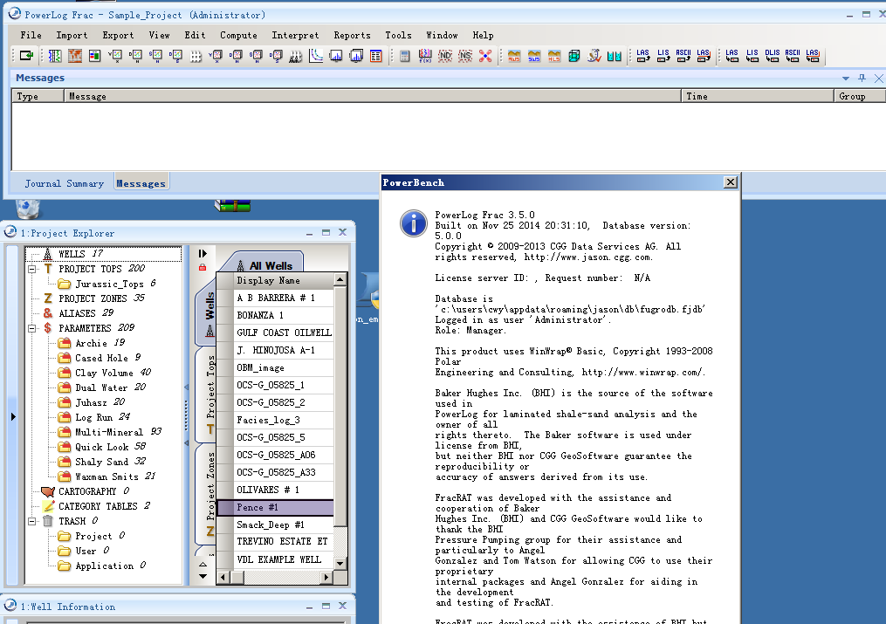Click the MUS interpretation toolbar icon
886x624 pixels.
coord(514,55)
